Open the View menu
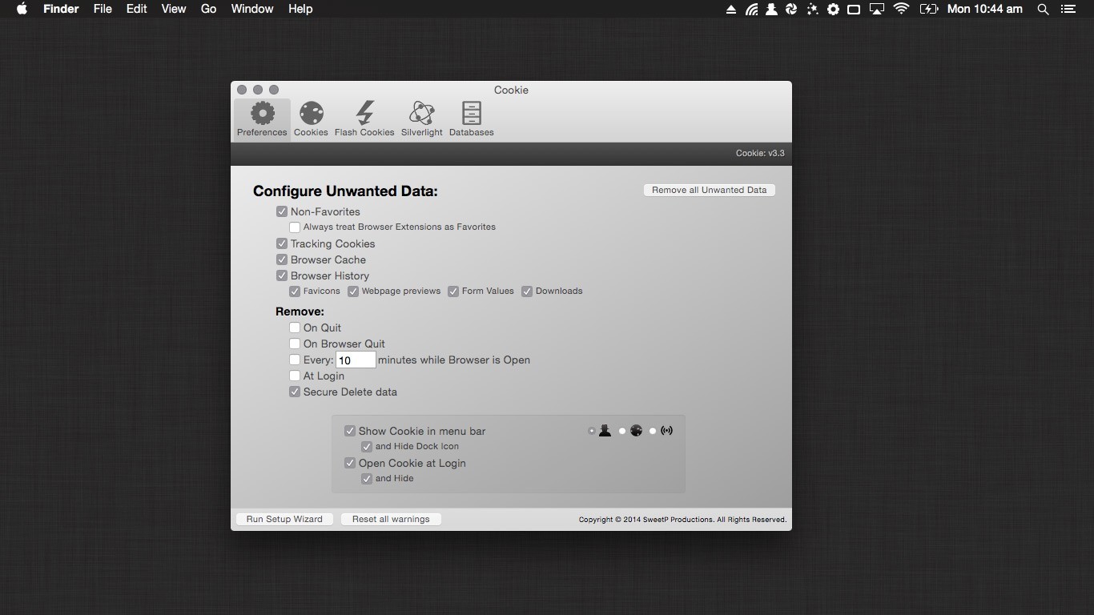The image size is (1094, 615). 174,9
